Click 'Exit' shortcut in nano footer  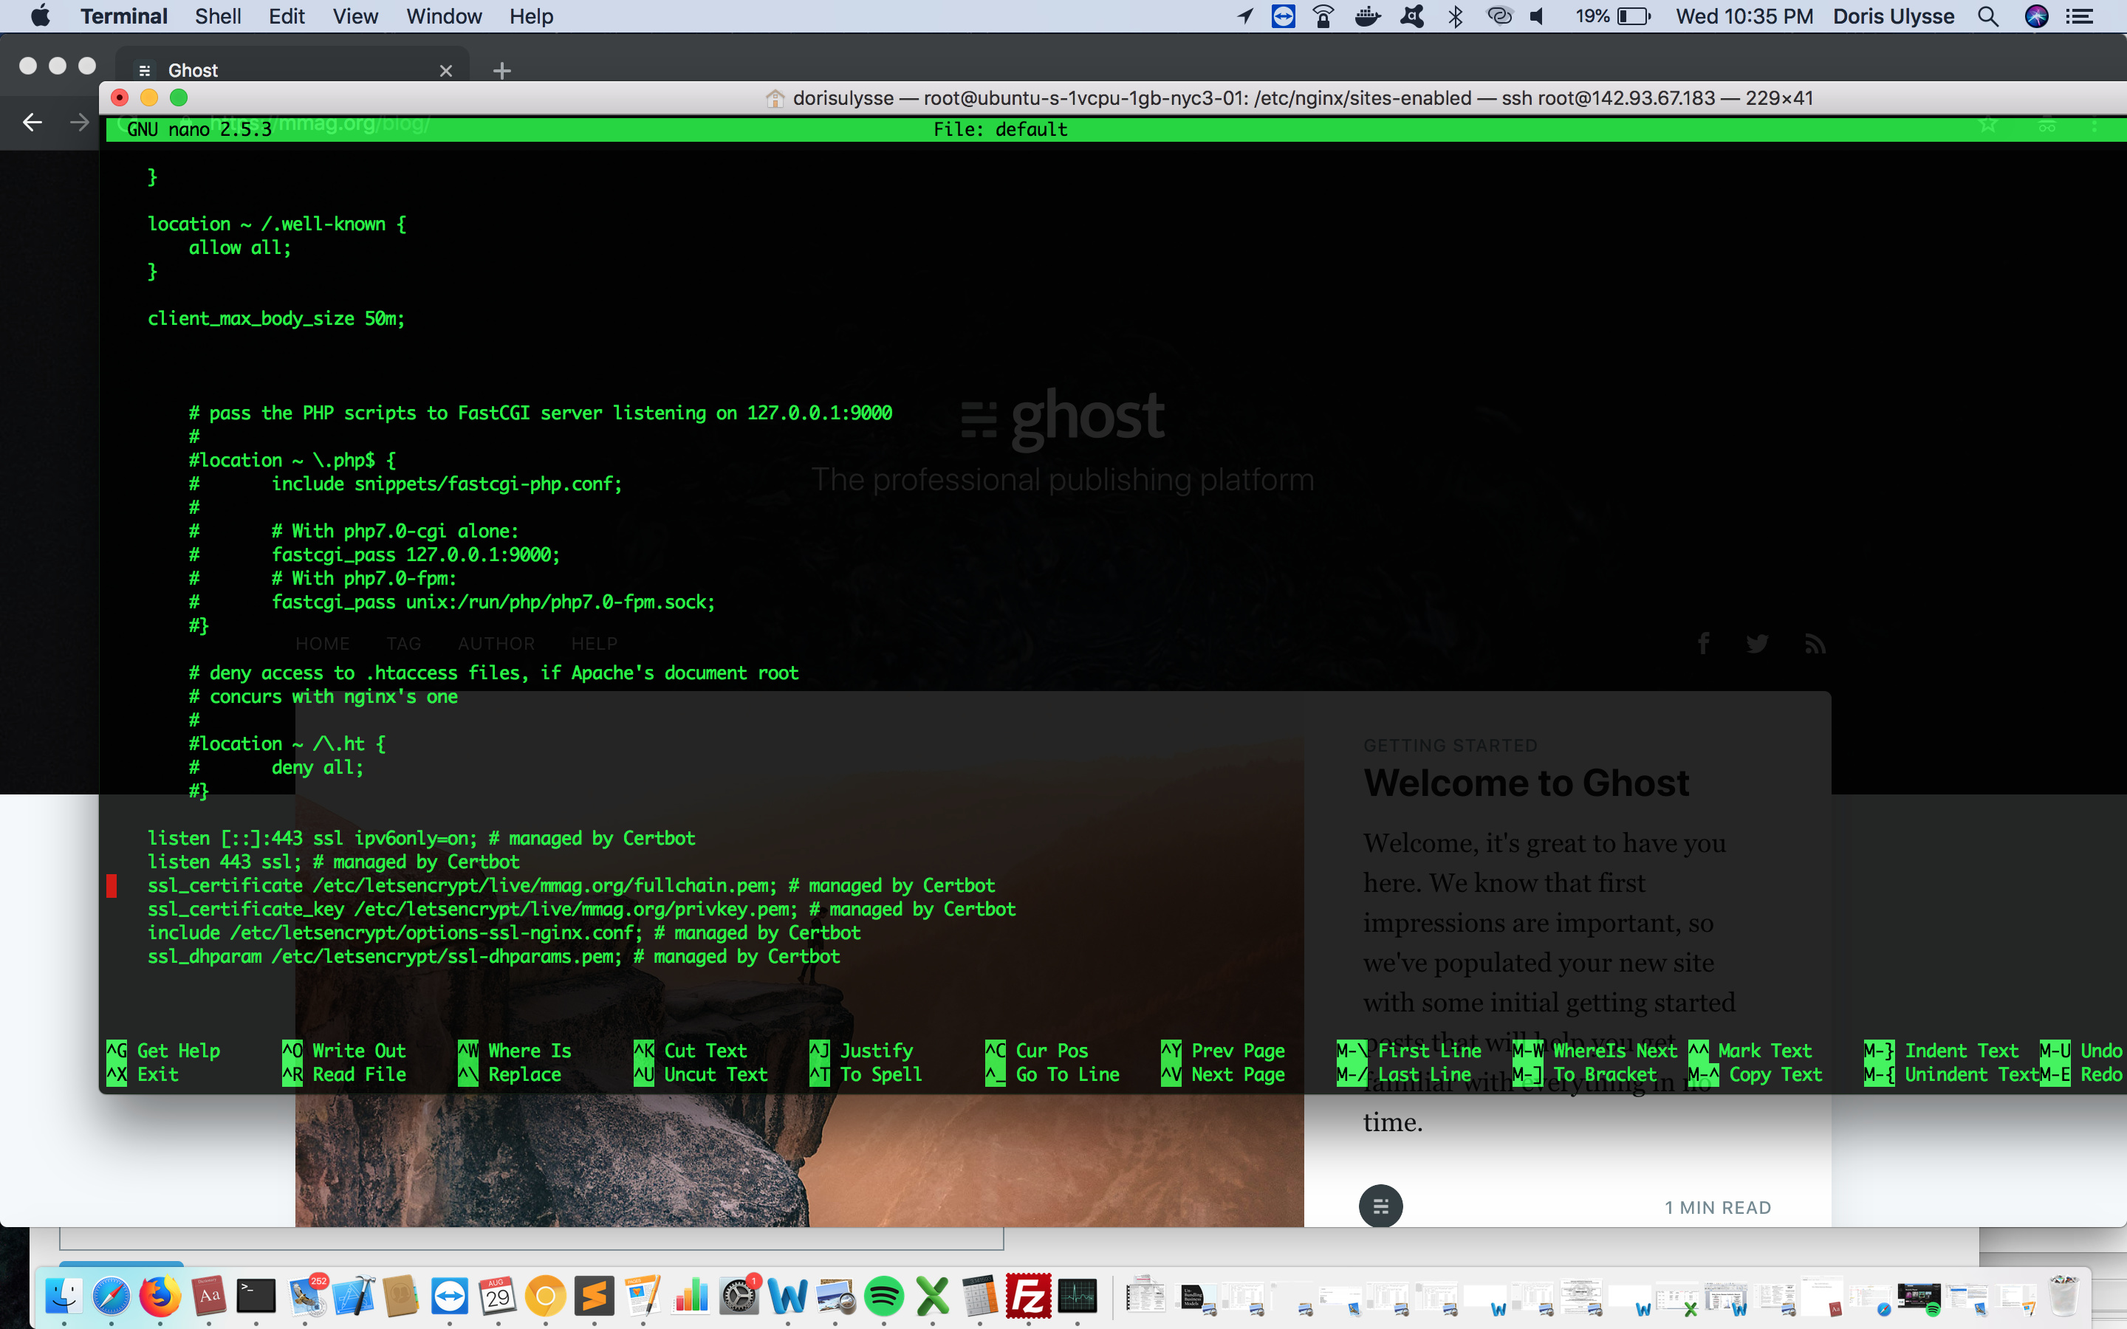[x=143, y=1074]
